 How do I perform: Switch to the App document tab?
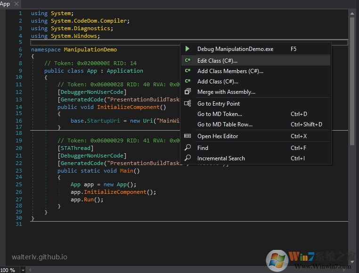pyautogui.click(x=5, y=4)
